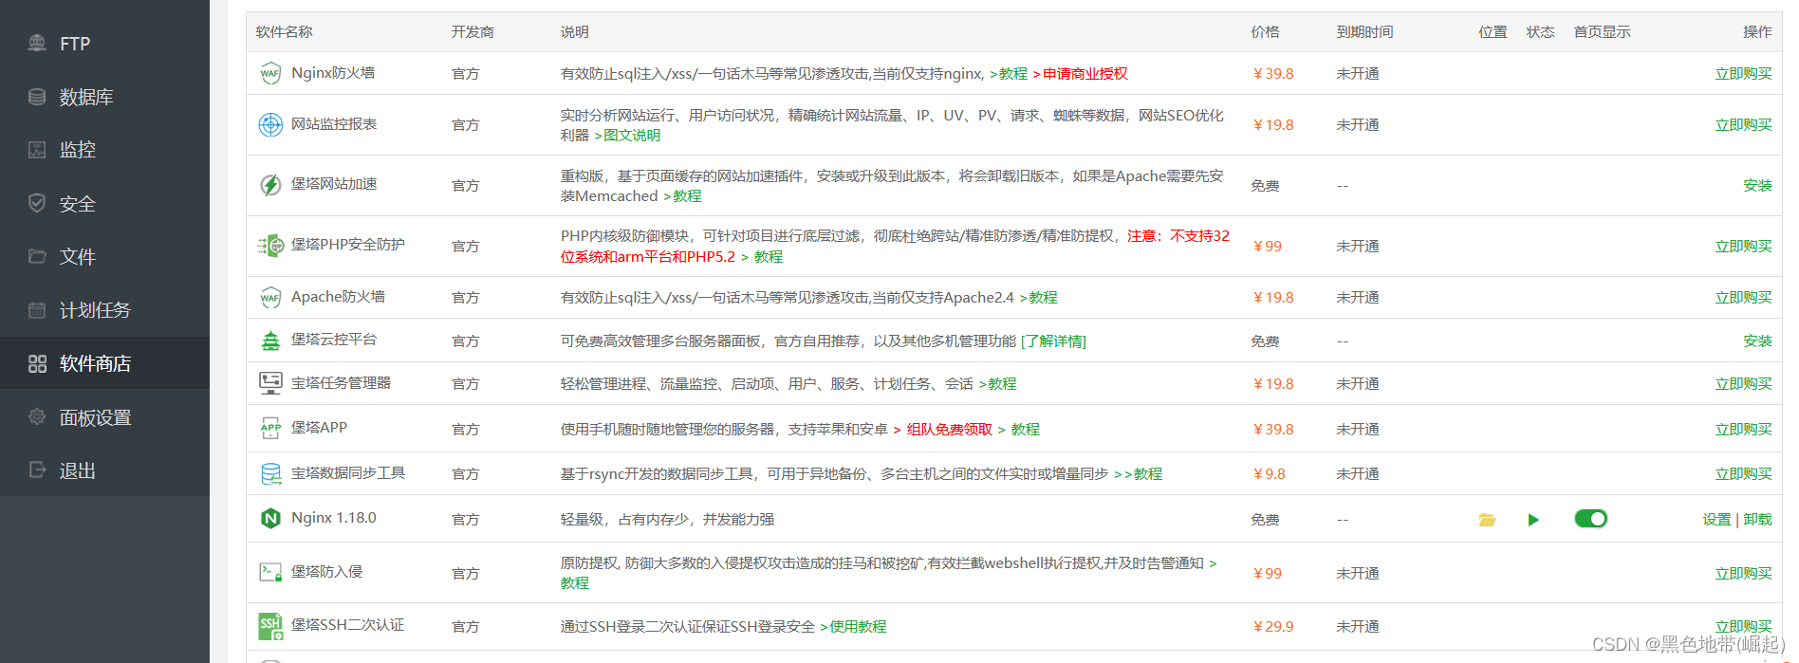Buy Apache防火墙 with 立即购买

pos(1743,298)
